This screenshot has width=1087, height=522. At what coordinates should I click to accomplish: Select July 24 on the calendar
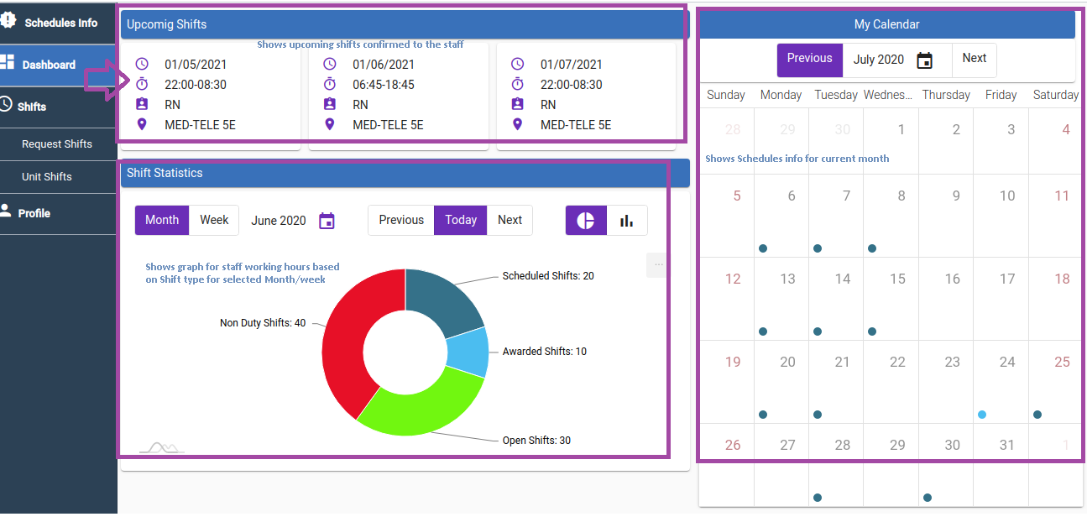point(1001,382)
